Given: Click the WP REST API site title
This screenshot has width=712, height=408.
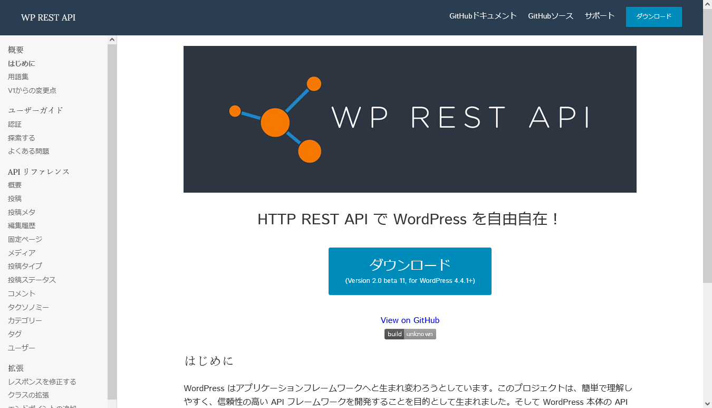Looking at the screenshot, I should (48, 17).
